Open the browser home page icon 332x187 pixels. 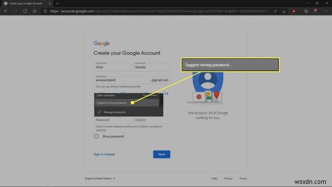[35, 11]
